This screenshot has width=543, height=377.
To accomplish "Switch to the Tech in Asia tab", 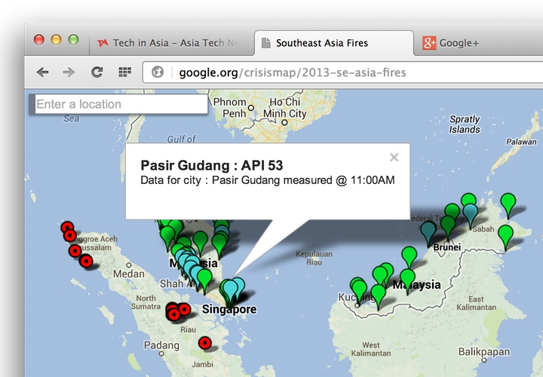I will pos(171,43).
